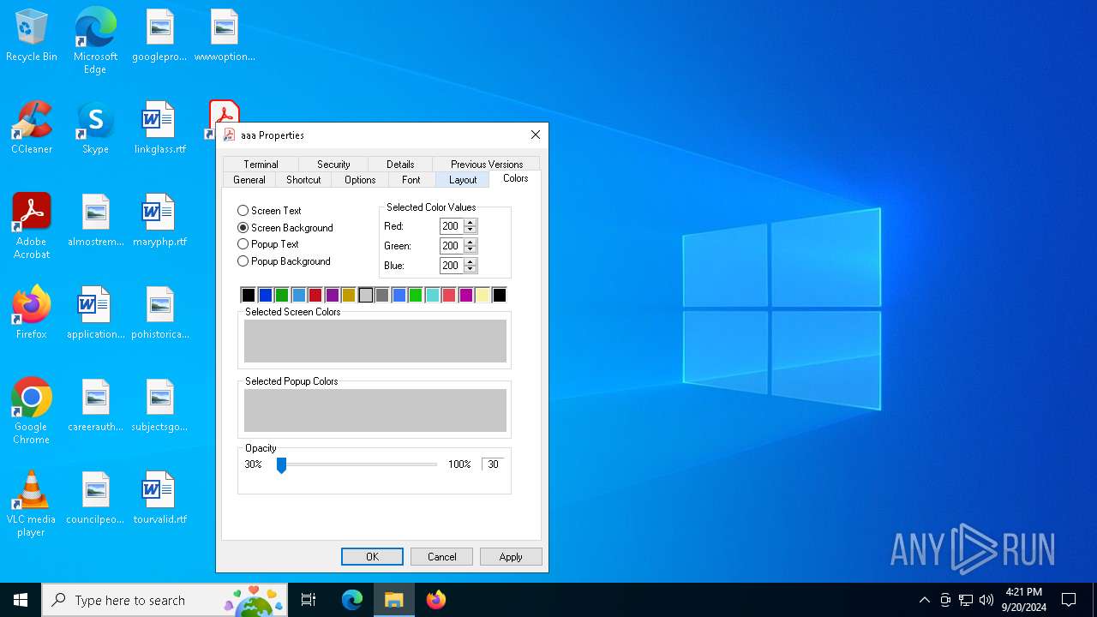Screen dimensions: 1097x617
Task: Launch Microsoft Edge from the desktop
Action: pyautogui.click(x=95, y=40)
